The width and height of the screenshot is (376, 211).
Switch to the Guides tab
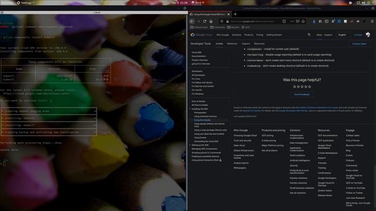coord(219,44)
